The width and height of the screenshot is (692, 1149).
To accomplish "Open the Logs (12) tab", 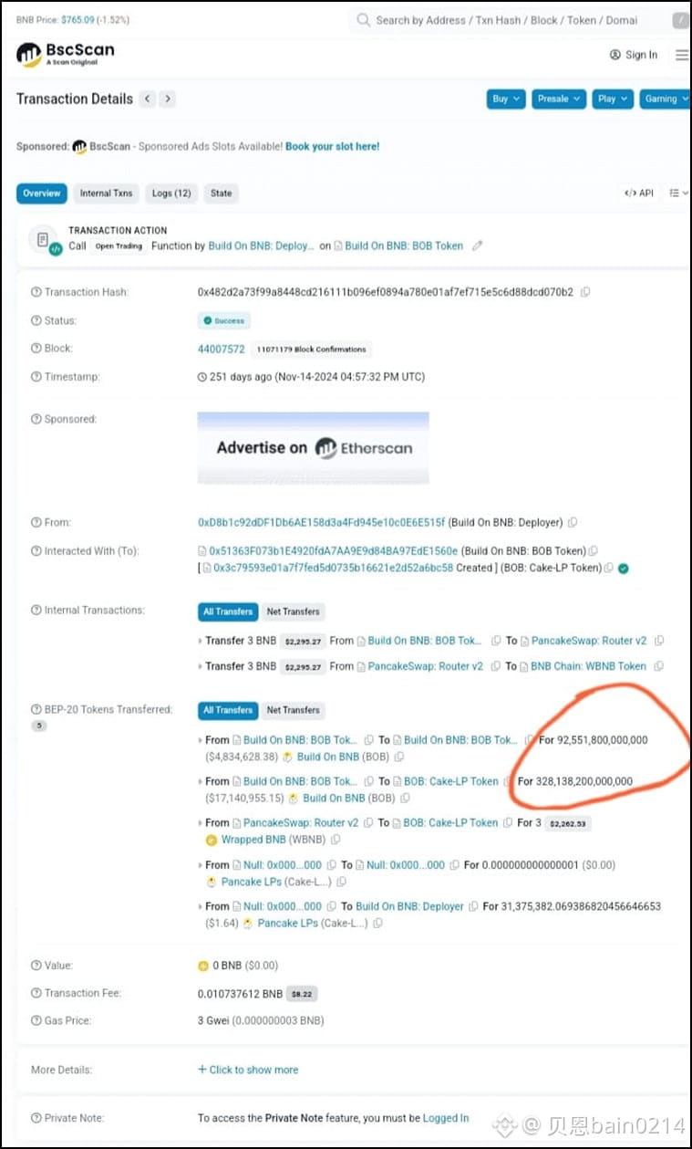I will click(x=171, y=193).
